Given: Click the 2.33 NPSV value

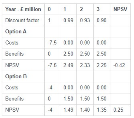Looking at the screenshot, I should (x=85, y=65).
